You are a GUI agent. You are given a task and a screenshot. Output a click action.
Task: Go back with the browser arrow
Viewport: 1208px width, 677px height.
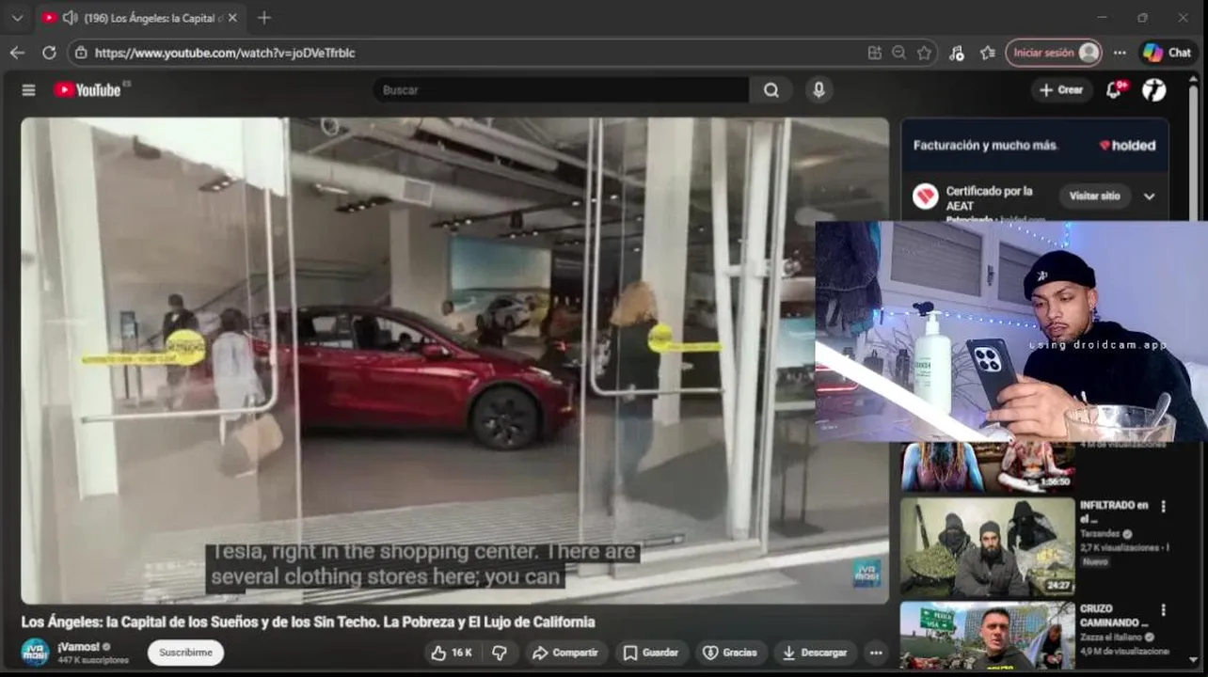17,53
